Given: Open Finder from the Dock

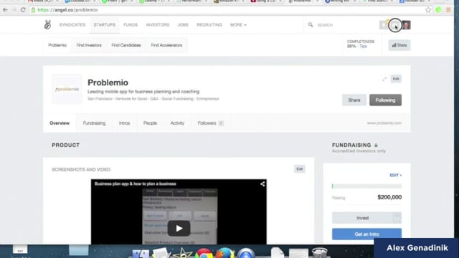Looking at the screenshot, I should coord(141,253).
